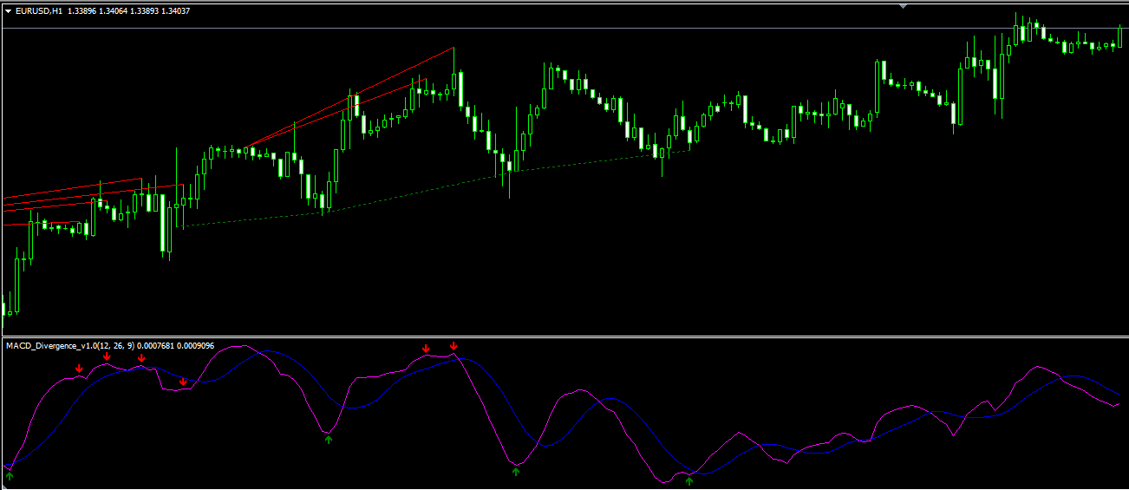Viewport: 1129px width, 490px height.
Task: Click the gray chart shift marker on top edge
Action: click(x=903, y=6)
